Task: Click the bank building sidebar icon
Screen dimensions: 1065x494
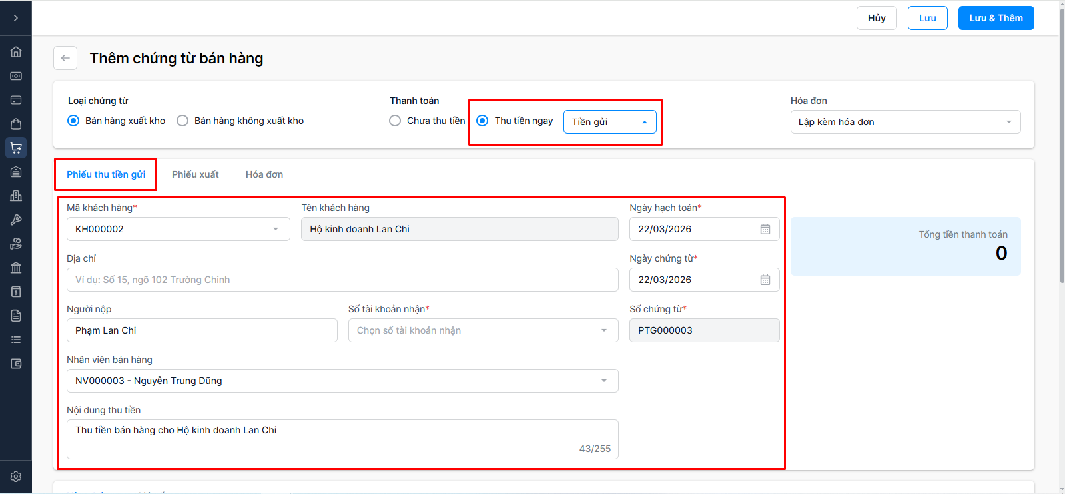Action: (16, 268)
